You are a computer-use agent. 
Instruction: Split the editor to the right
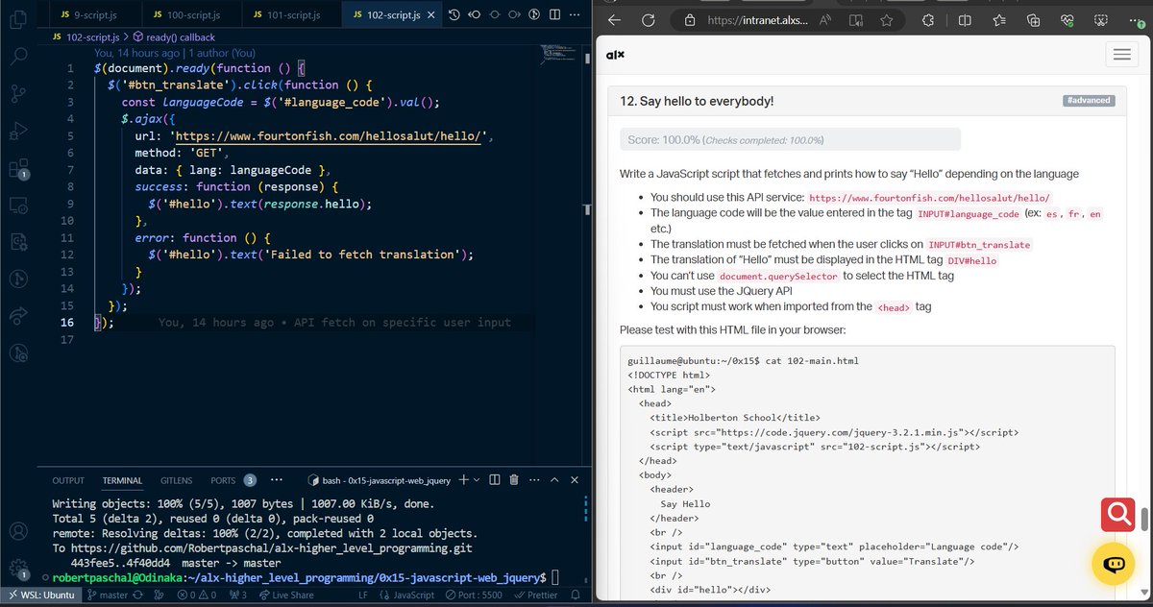click(x=555, y=14)
